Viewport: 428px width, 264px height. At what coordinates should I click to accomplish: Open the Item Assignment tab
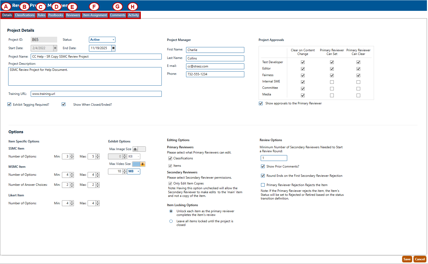pos(95,15)
